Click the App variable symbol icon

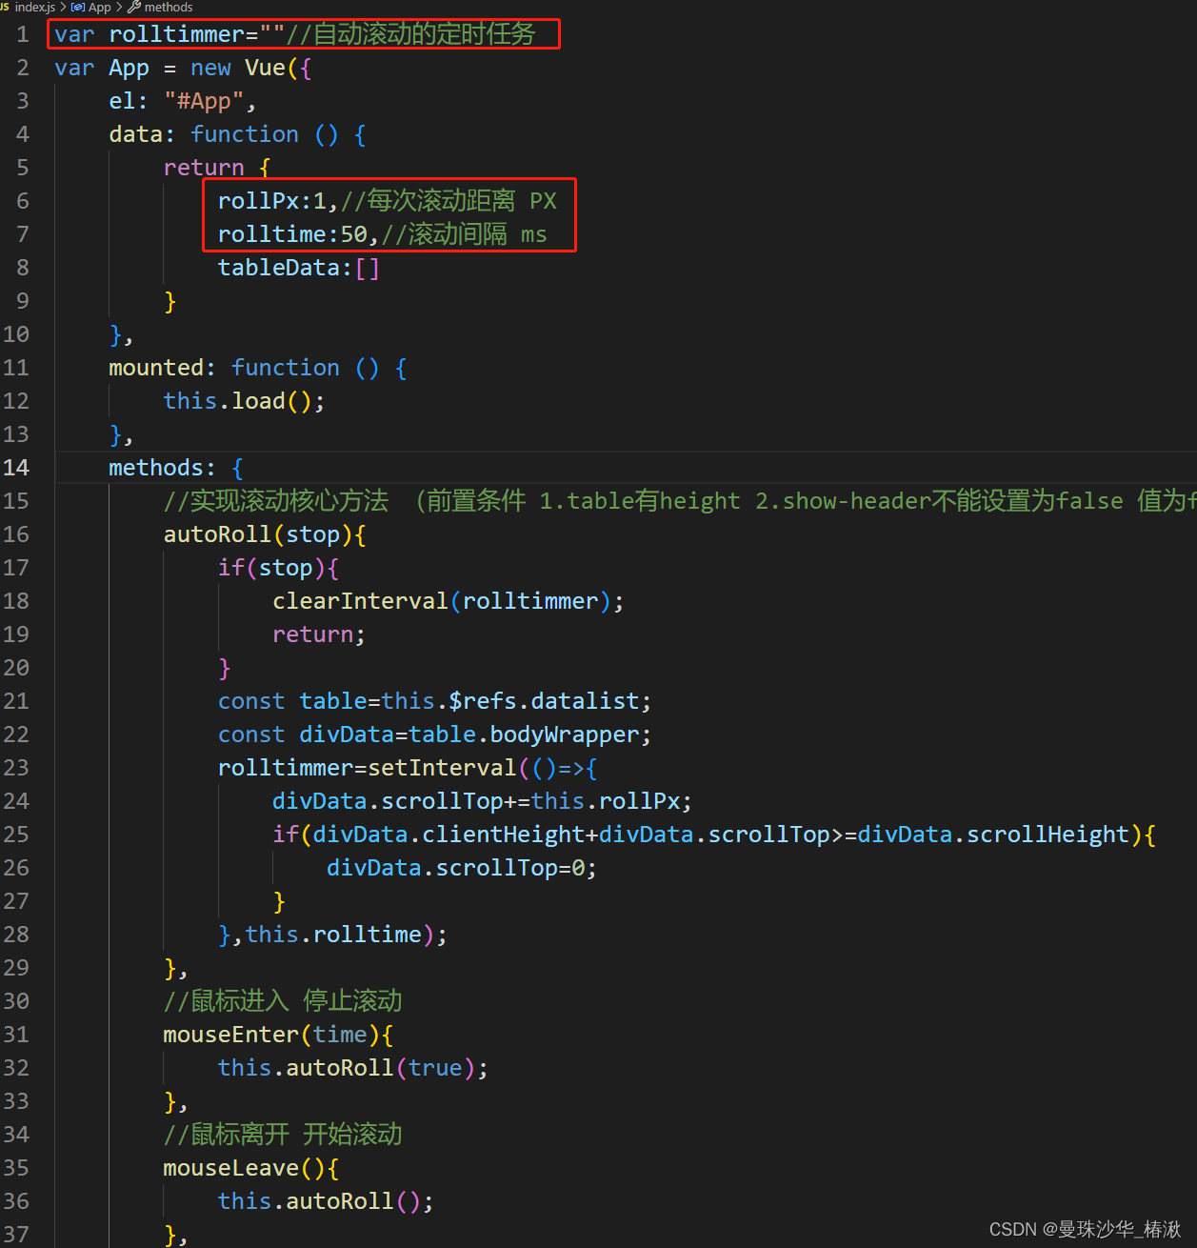[x=78, y=7]
